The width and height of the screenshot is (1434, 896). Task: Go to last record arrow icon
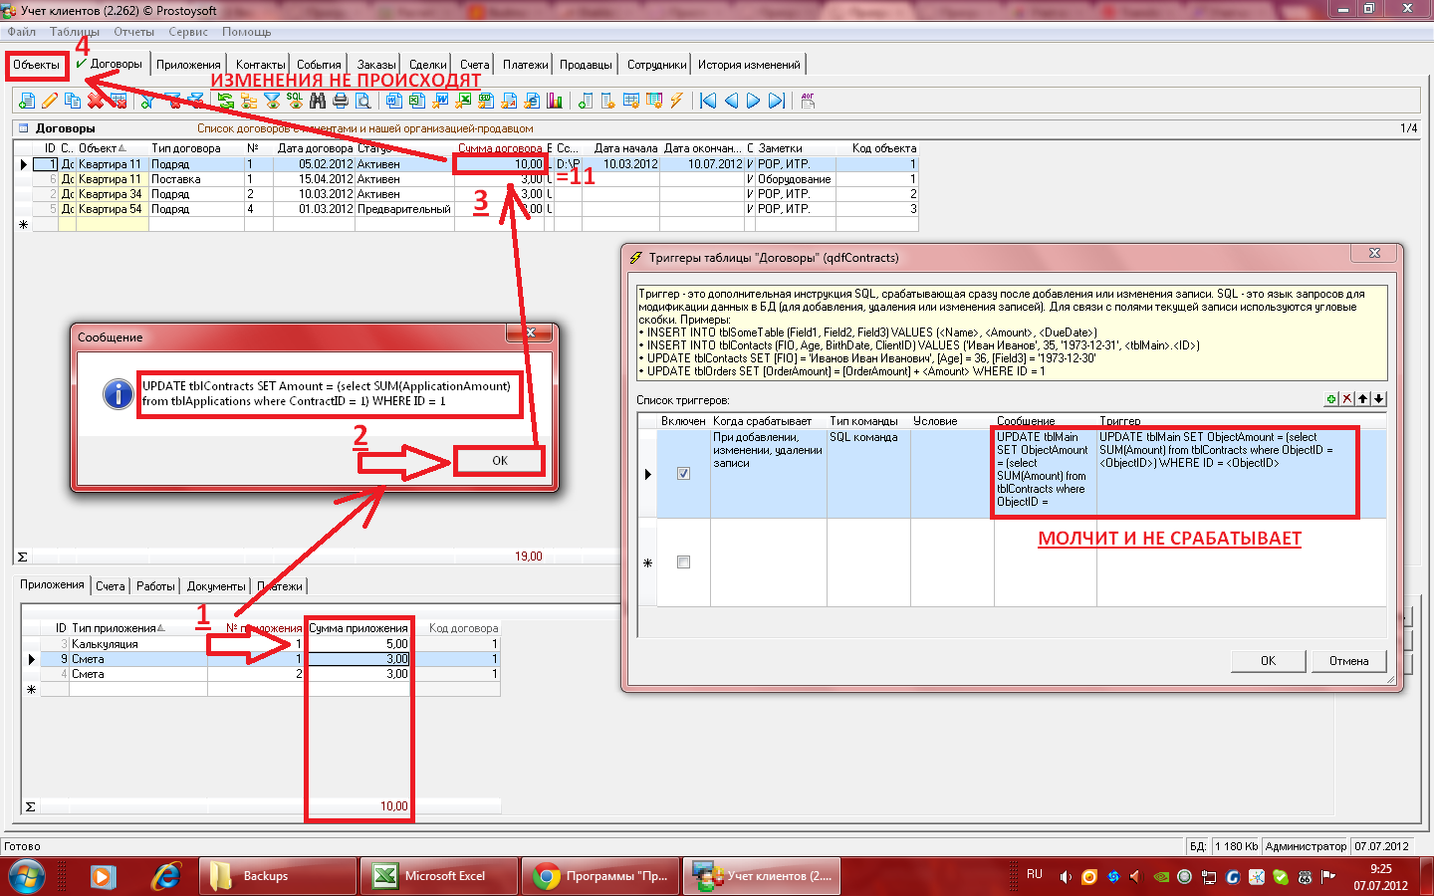coord(777,101)
